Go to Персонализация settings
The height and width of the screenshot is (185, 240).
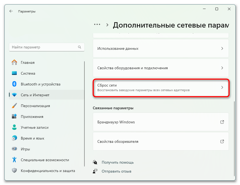tap(47, 106)
